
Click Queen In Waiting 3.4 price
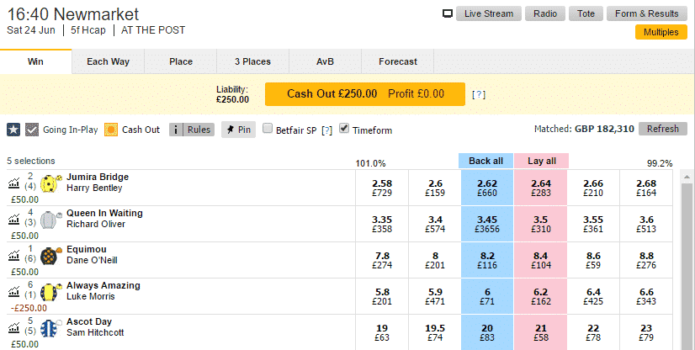tap(435, 224)
